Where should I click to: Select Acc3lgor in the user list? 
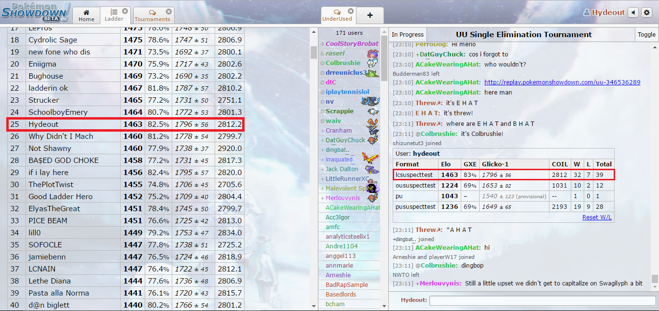point(349,217)
